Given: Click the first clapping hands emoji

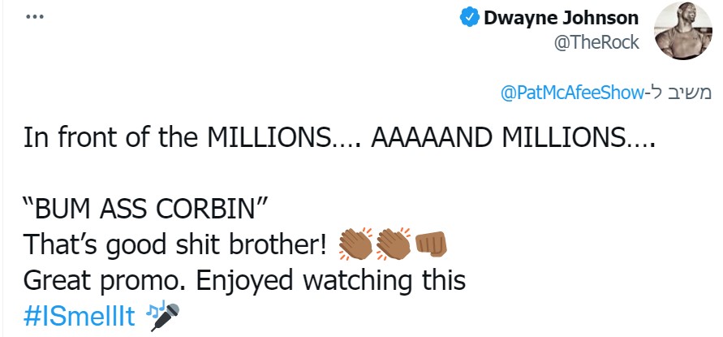Looking at the screenshot, I should tap(355, 244).
